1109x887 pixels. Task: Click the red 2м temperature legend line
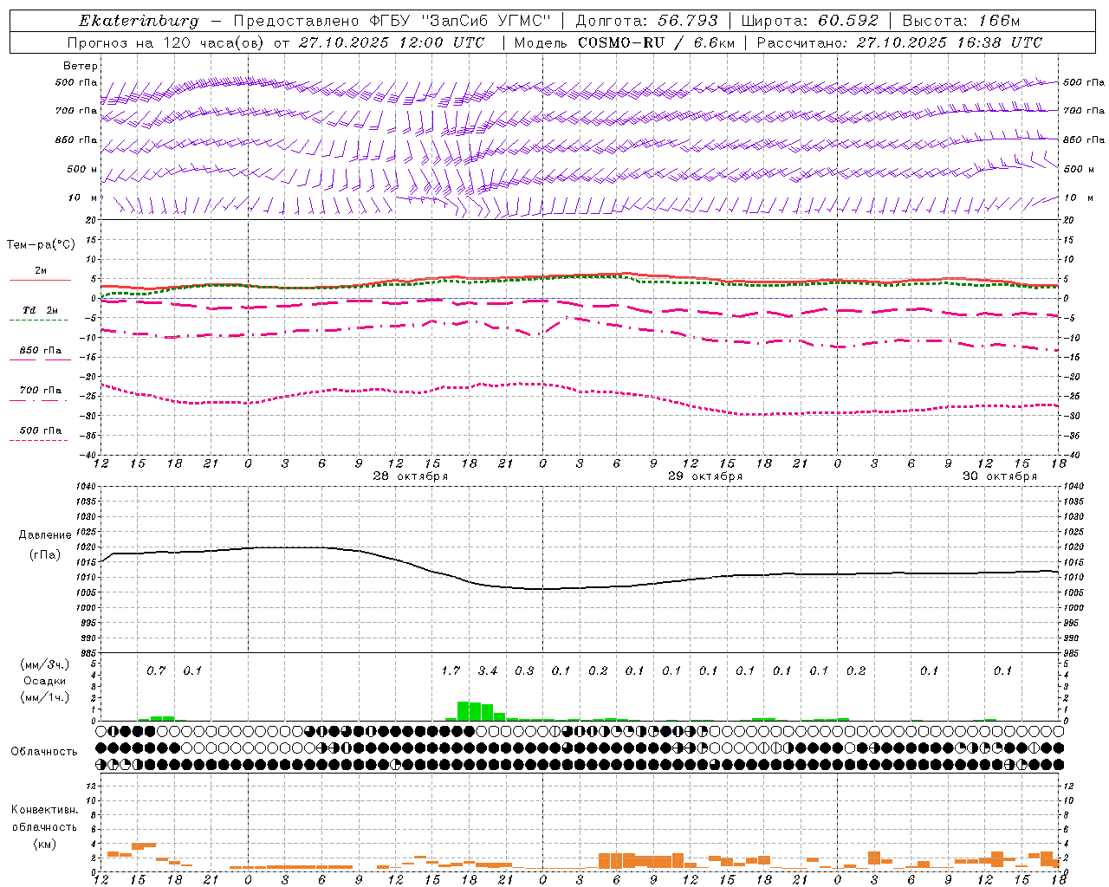pos(40,280)
